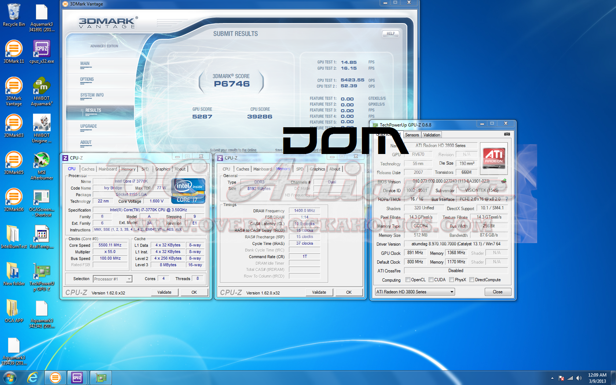Click the GPU-Z BIOS save chip icon
The image size is (616, 385).
pyautogui.click(x=504, y=181)
